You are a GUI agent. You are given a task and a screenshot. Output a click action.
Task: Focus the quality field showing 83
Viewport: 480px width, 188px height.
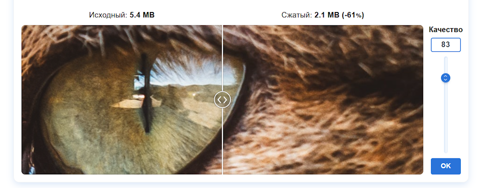tap(445, 45)
